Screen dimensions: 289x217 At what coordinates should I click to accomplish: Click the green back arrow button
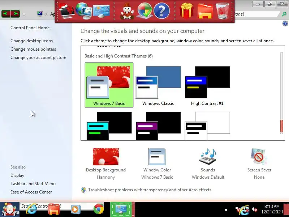pyautogui.click(x=6, y=14)
